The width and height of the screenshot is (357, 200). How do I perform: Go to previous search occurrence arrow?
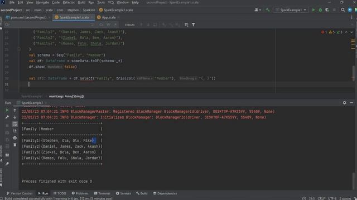pos(141,24)
